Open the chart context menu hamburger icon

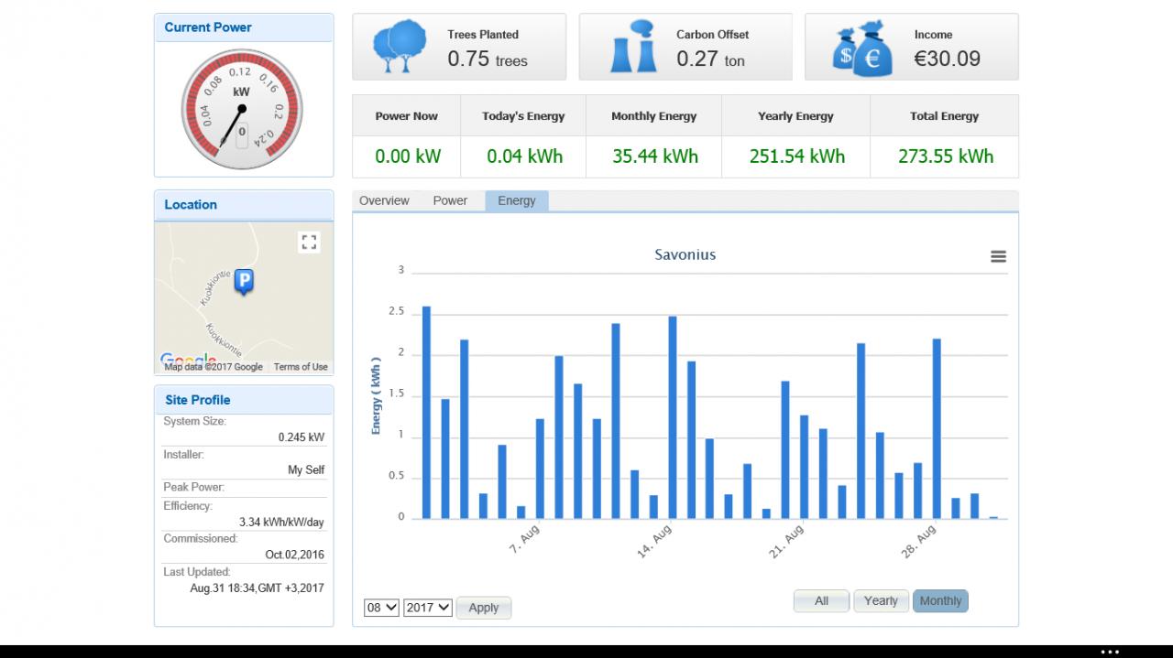click(998, 257)
